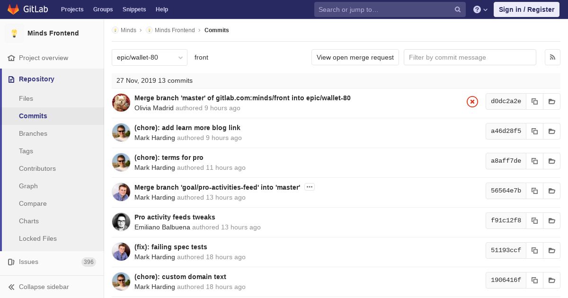Click View open merge request button
This screenshot has height=298, width=568.
[355, 57]
